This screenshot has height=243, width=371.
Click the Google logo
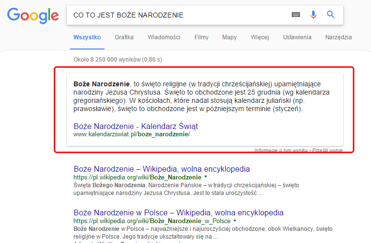tap(33, 16)
